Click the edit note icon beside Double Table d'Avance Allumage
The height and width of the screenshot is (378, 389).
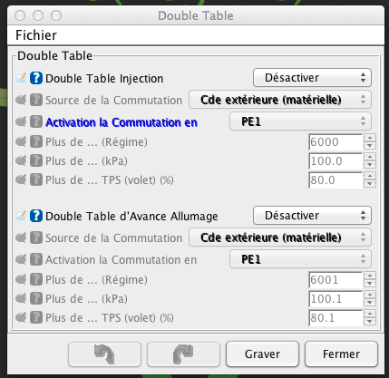tap(21, 216)
